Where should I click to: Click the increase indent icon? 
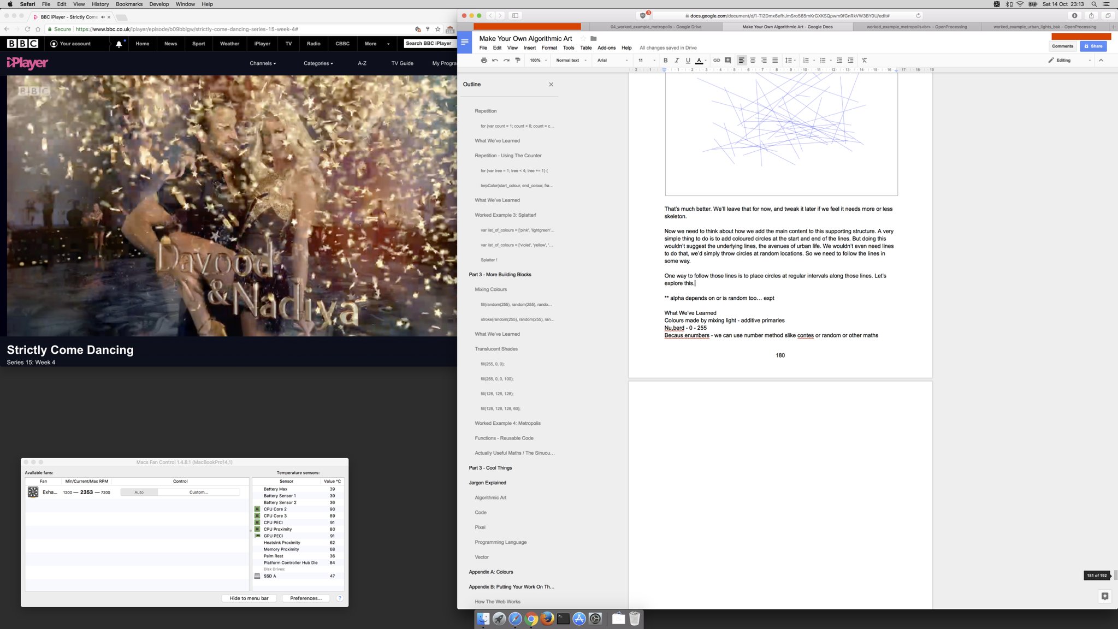point(850,60)
